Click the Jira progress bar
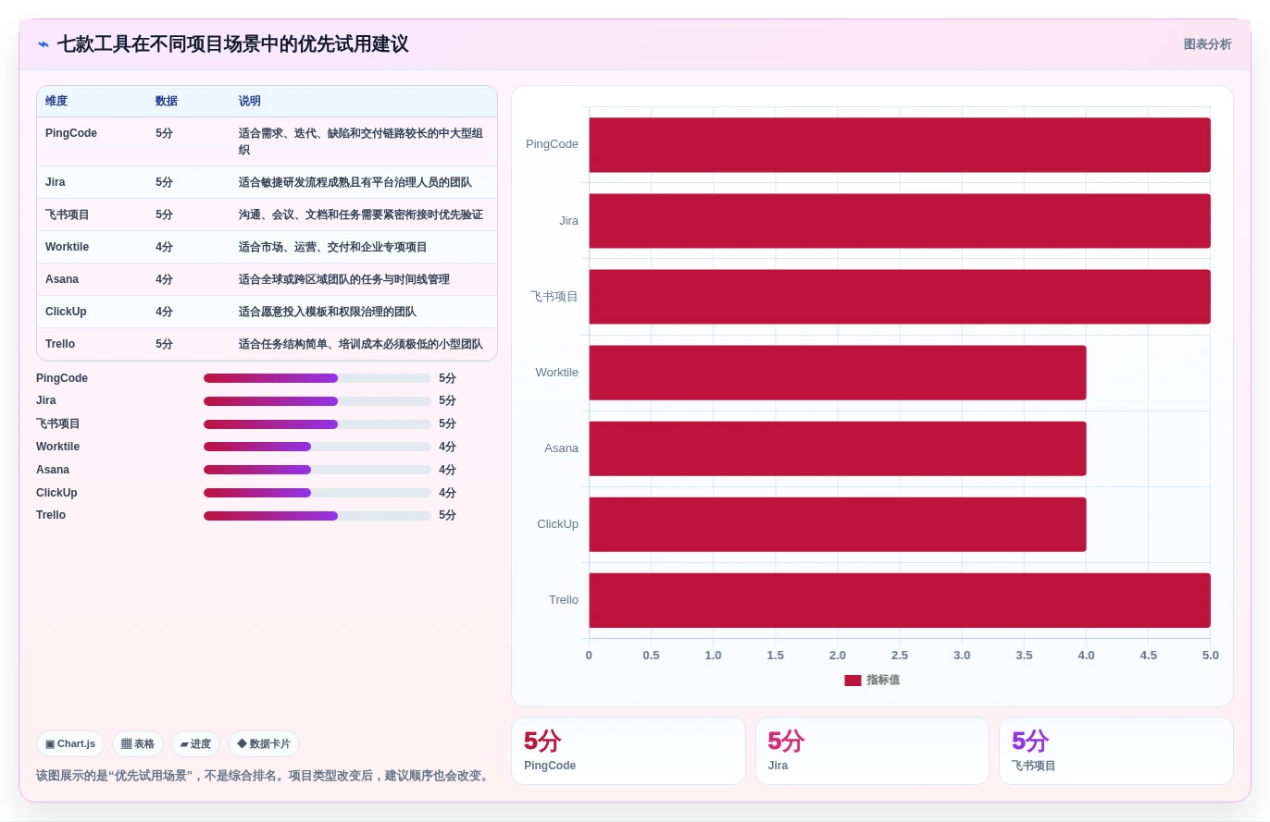 317,400
